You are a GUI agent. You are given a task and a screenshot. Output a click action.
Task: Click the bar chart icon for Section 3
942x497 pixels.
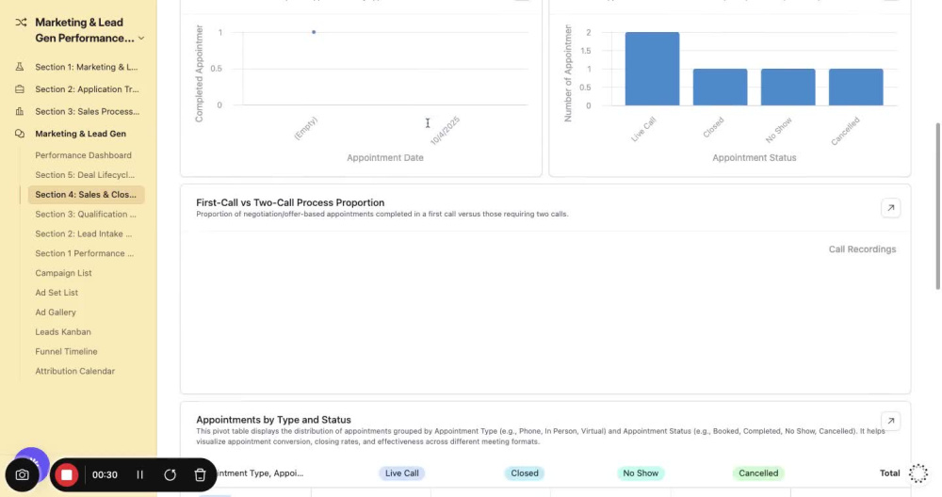tap(20, 111)
